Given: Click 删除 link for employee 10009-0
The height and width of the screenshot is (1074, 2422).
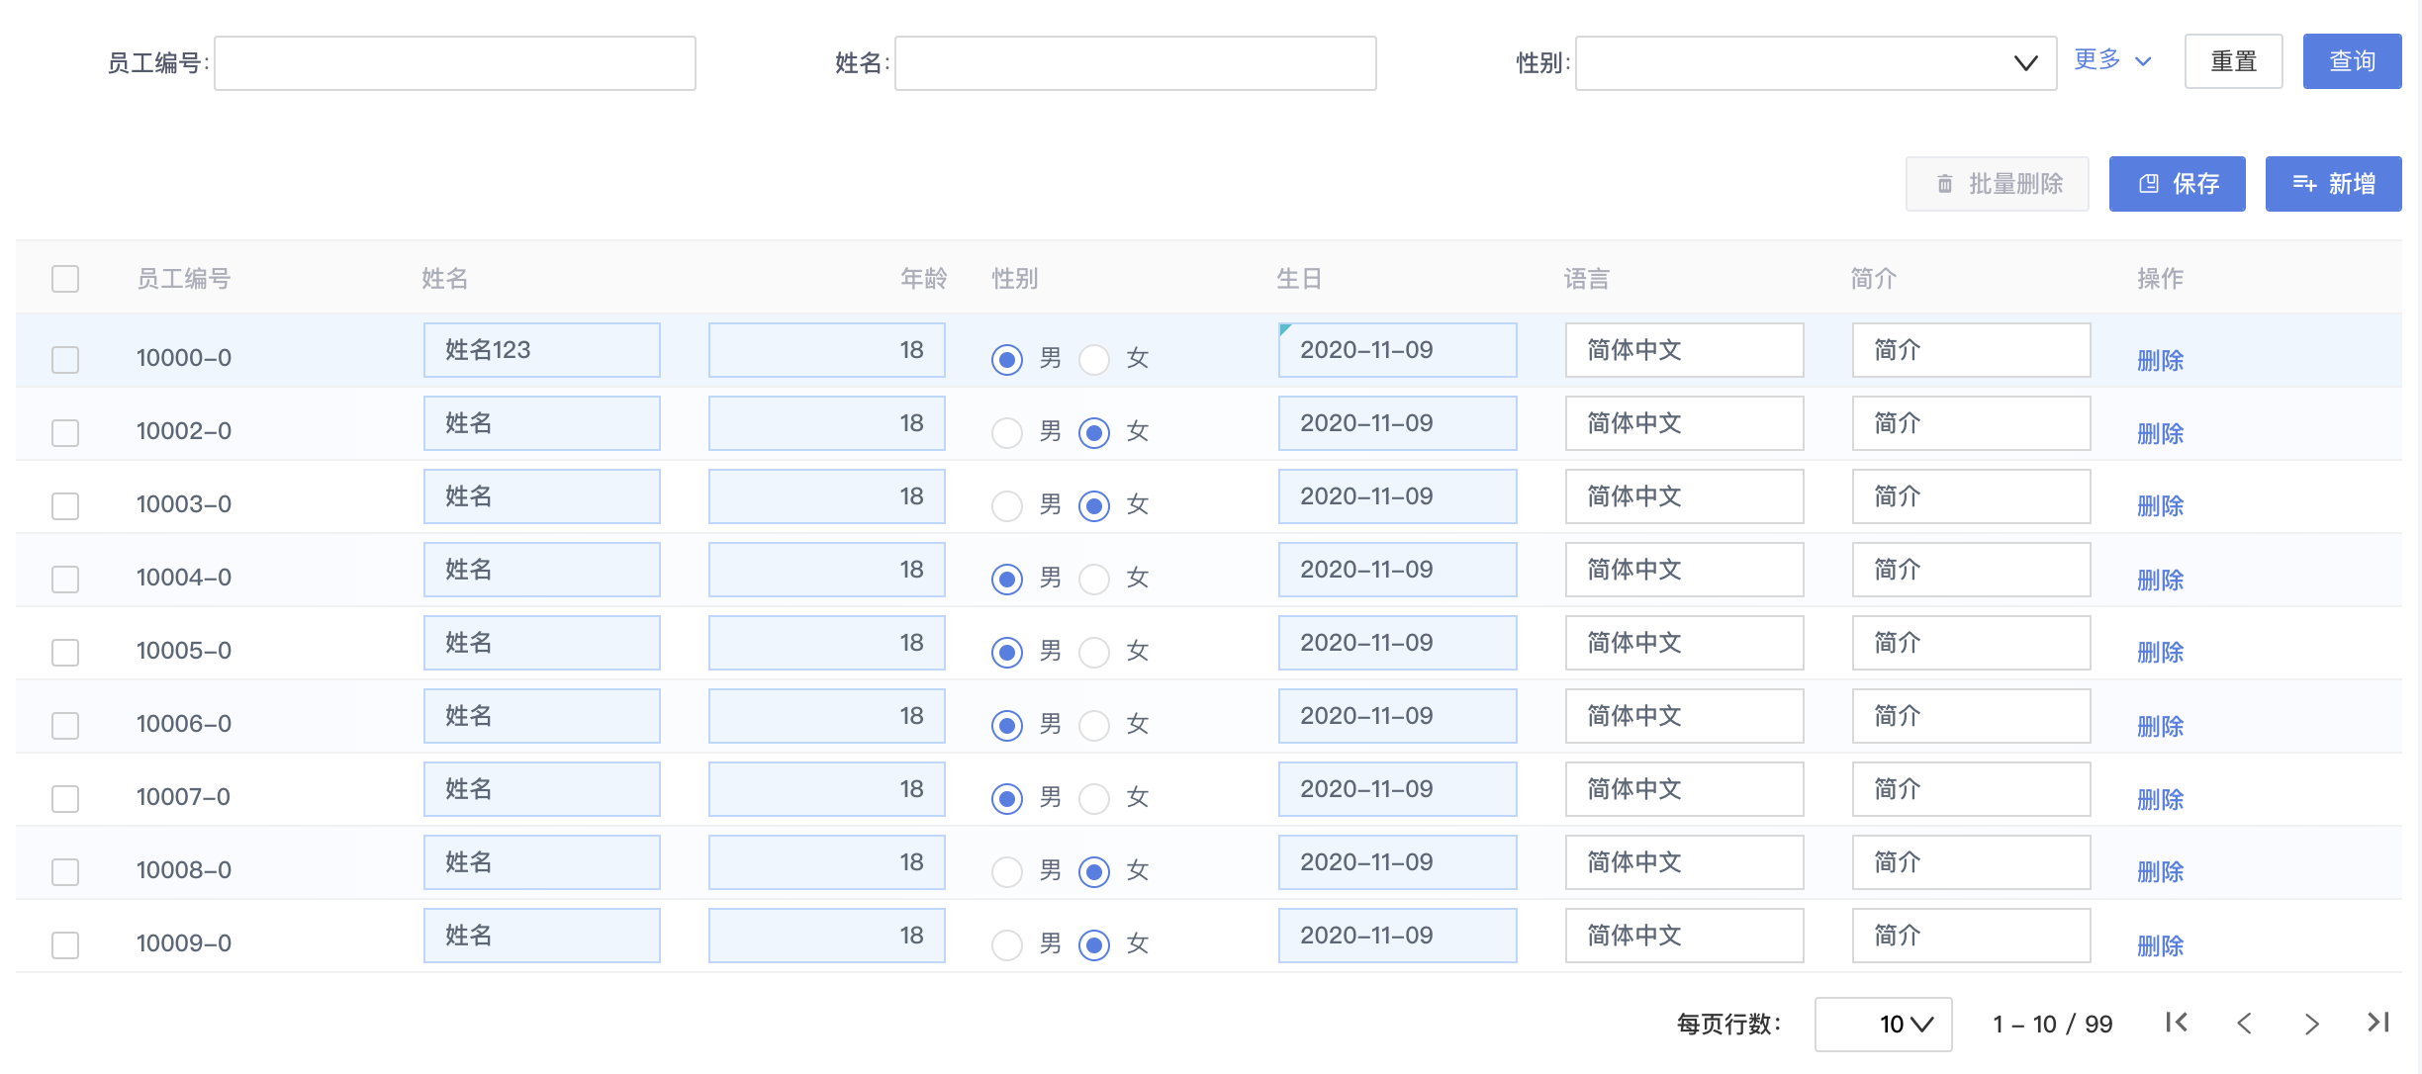Looking at the screenshot, I should (x=2161, y=945).
